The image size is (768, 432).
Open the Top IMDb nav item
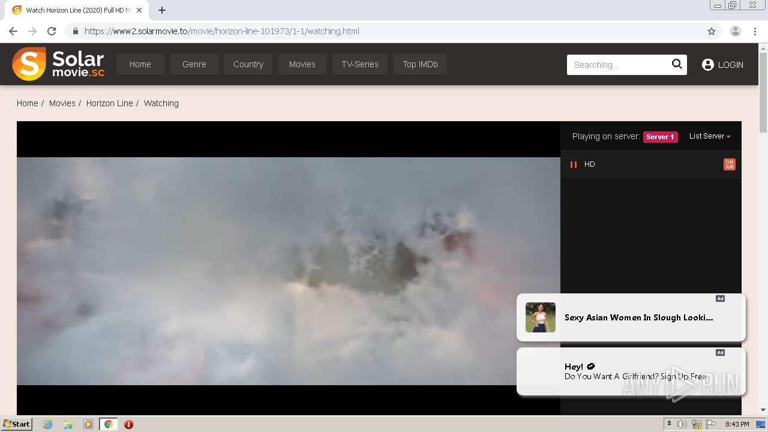[420, 64]
